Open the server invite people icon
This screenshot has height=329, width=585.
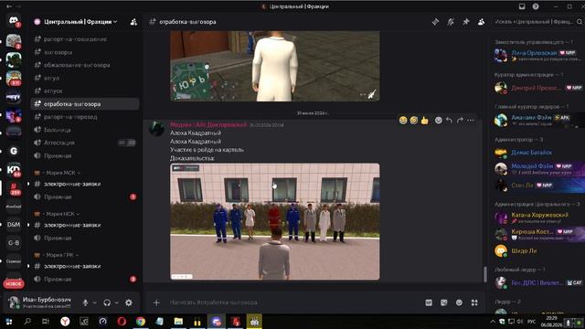pyautogui.click(x=133, y=22)
